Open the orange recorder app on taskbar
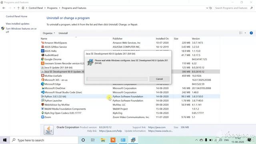 pos(113,140)
